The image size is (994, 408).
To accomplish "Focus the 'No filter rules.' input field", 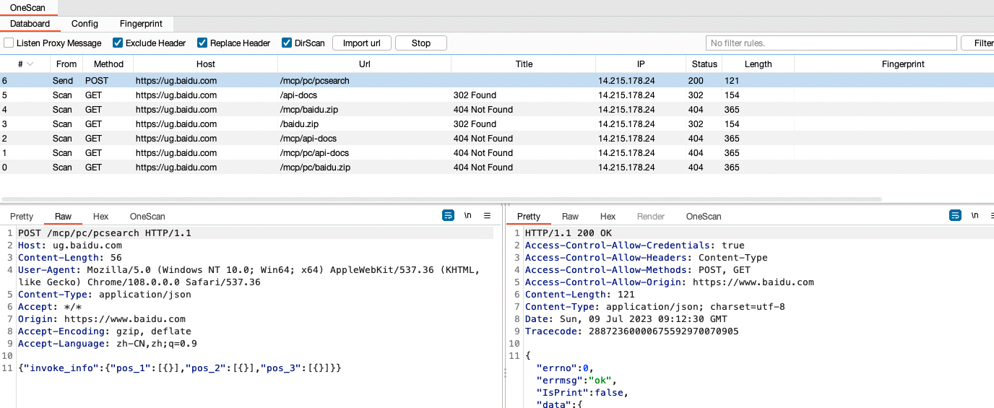I will point(831,43).
